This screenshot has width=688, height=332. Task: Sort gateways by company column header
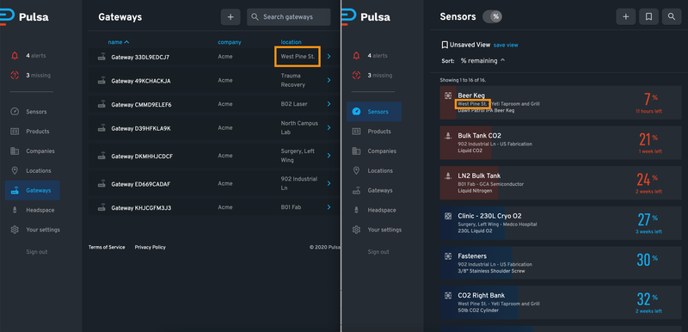click(x=230, y=42)
